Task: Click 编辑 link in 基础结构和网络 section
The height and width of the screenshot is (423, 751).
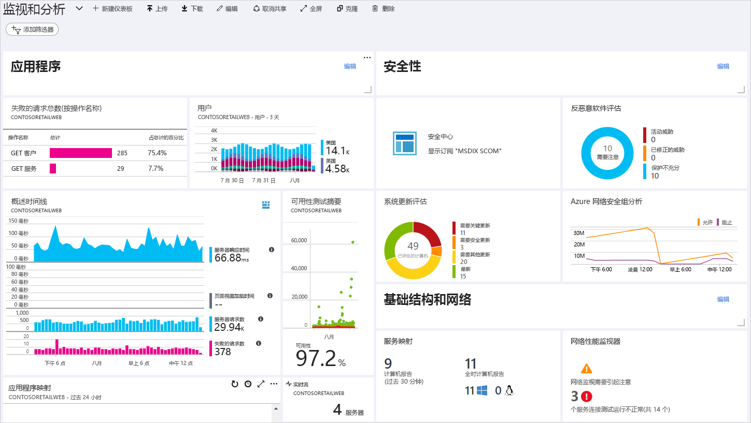Action: pyautogui.click(x=723, y=299)
